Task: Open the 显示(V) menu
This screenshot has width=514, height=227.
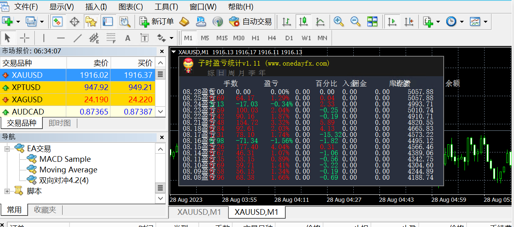Action: pos(62,7)
